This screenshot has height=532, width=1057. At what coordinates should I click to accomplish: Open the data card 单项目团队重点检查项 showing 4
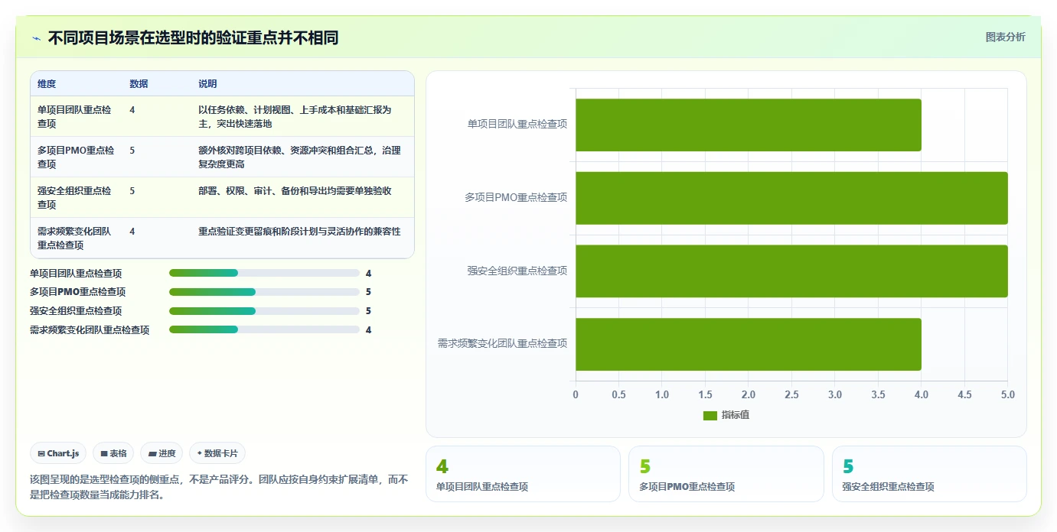click(523, 474)
